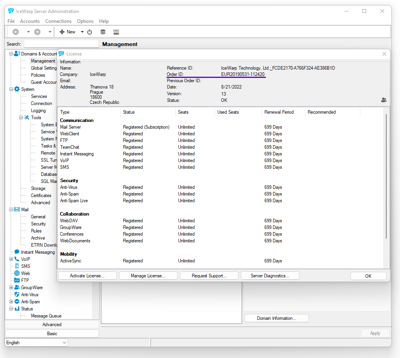Click the power icon in toolbar
400x358 pixels.
90,32
